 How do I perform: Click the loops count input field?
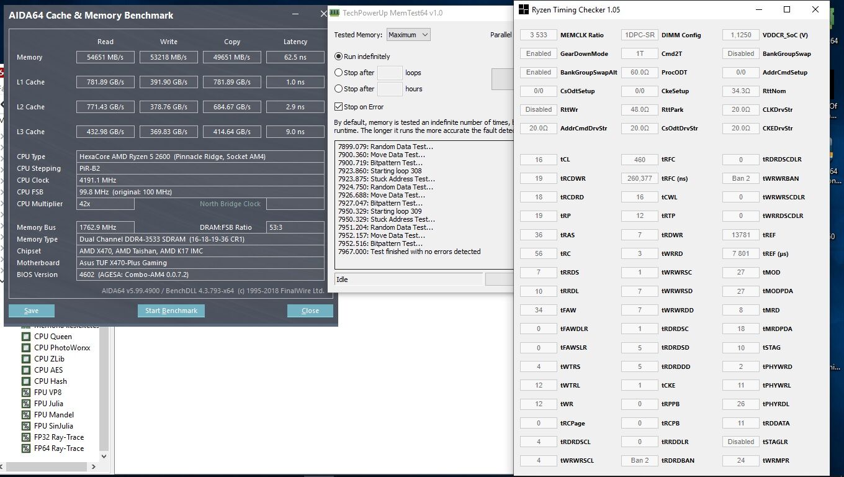tap(390, 73)
